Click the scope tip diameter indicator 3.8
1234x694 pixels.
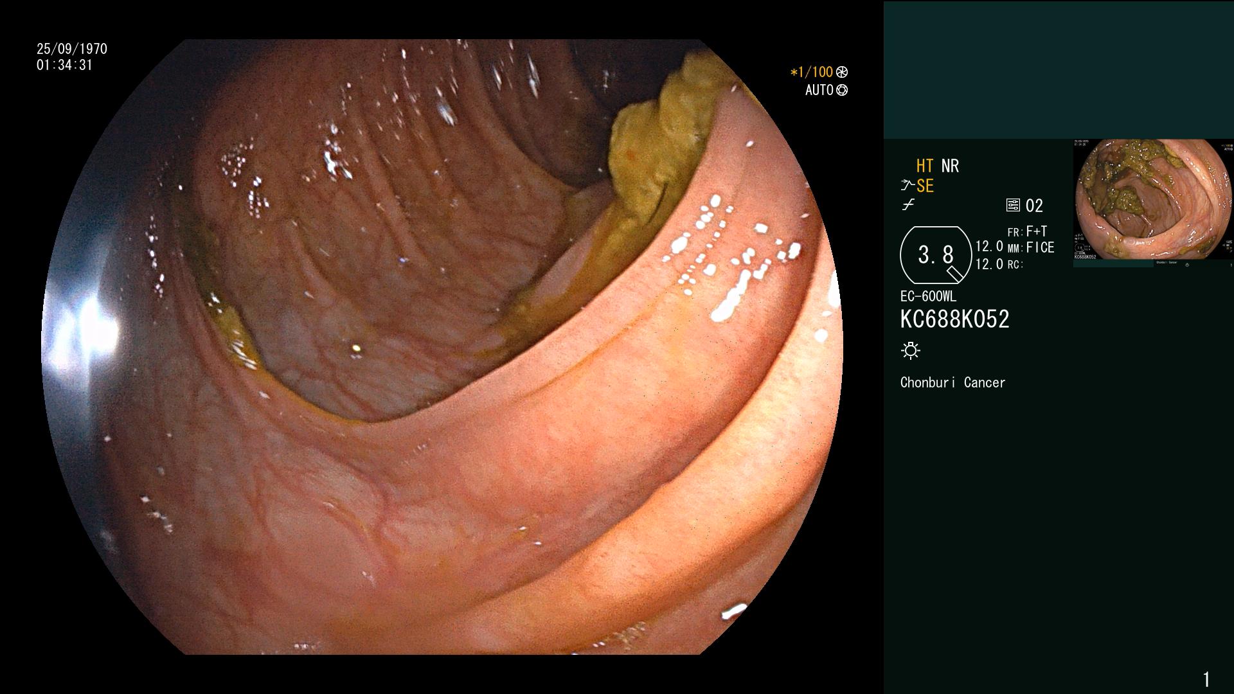(x=936, y=255)
